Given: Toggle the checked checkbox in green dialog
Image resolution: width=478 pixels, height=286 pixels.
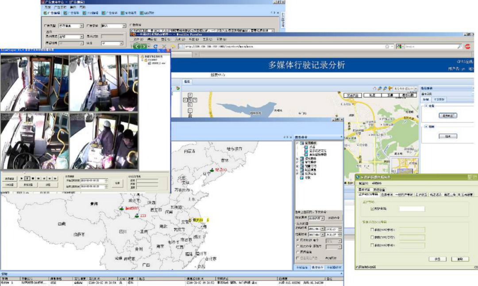Looking at the screenshot, I should 372,209.
